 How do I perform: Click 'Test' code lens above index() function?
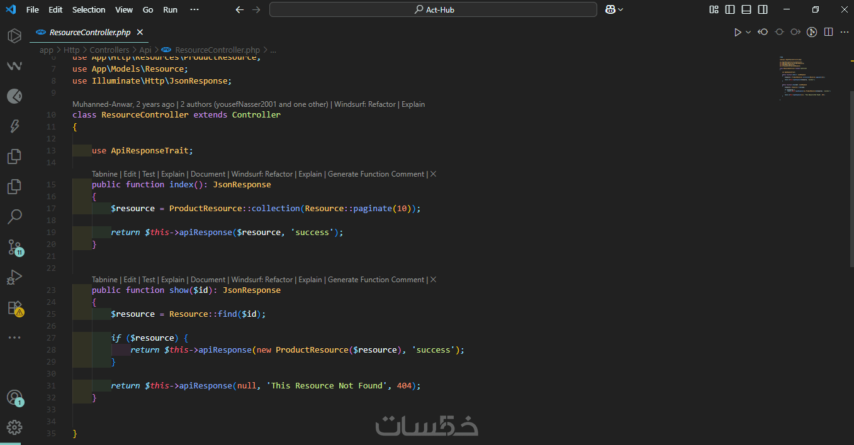pyautogui.click(x=149, y=174)
